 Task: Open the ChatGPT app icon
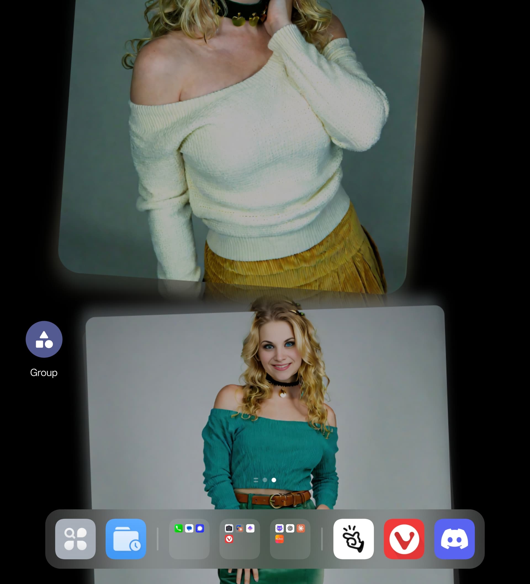290,528
